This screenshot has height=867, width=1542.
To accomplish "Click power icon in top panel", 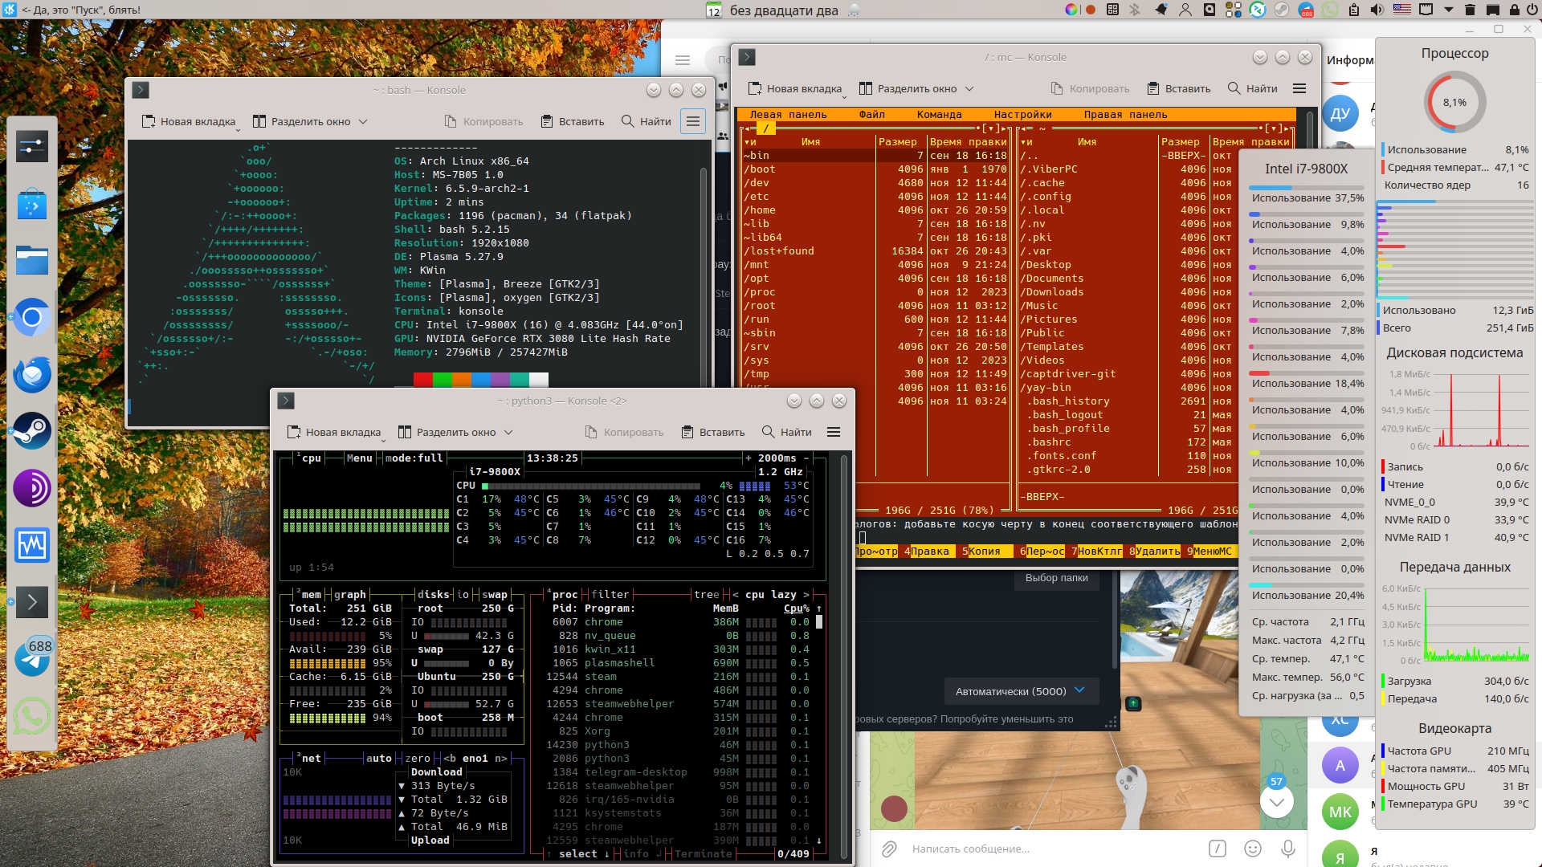I will coord(1533,10).
